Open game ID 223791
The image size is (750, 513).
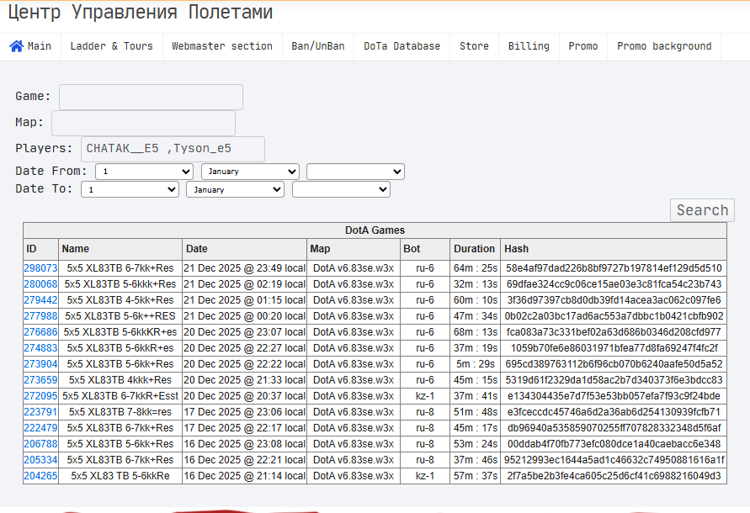click(x=40, y=411)
